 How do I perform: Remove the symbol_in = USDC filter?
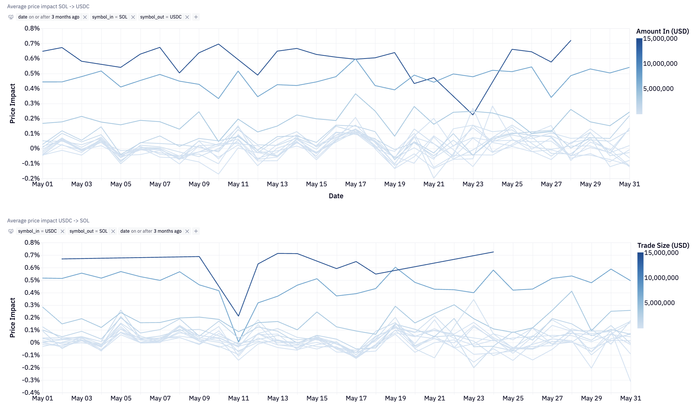[x=62, y=231]
